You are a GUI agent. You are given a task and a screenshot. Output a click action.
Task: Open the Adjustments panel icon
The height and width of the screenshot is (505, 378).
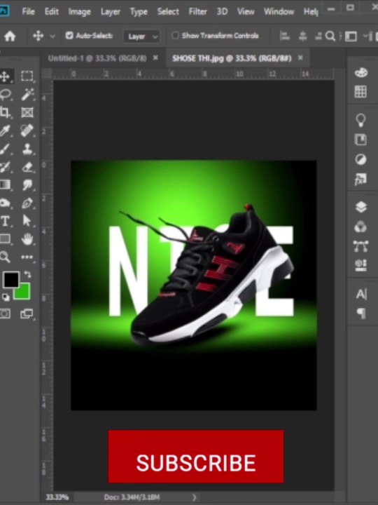click(360, 159)
